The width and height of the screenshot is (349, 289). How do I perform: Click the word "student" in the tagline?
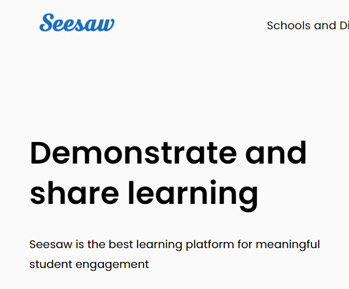coord(49,264)
